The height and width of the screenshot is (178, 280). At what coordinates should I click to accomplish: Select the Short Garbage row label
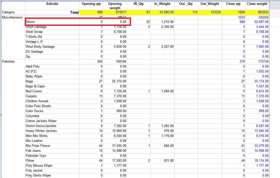36,27
